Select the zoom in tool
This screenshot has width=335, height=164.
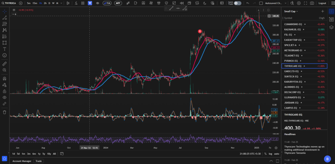tap(5, 70)
